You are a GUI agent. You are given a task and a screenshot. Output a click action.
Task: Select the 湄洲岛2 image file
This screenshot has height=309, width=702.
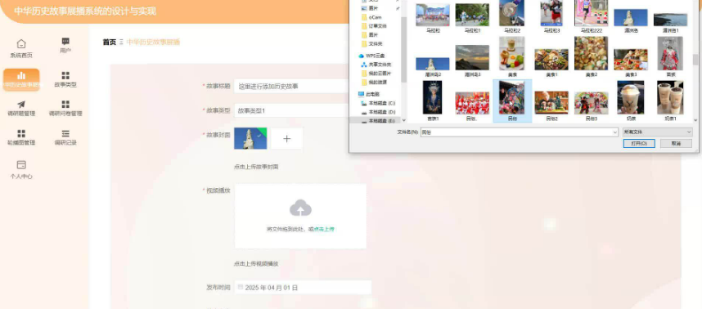pyautogui.click(x=433, y=67)
